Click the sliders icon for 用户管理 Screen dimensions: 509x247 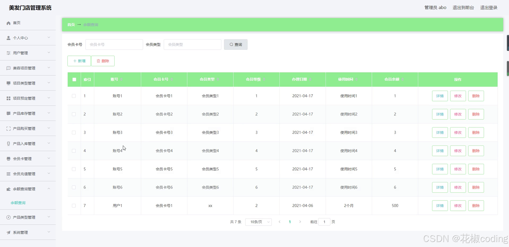tap(8, 53)
